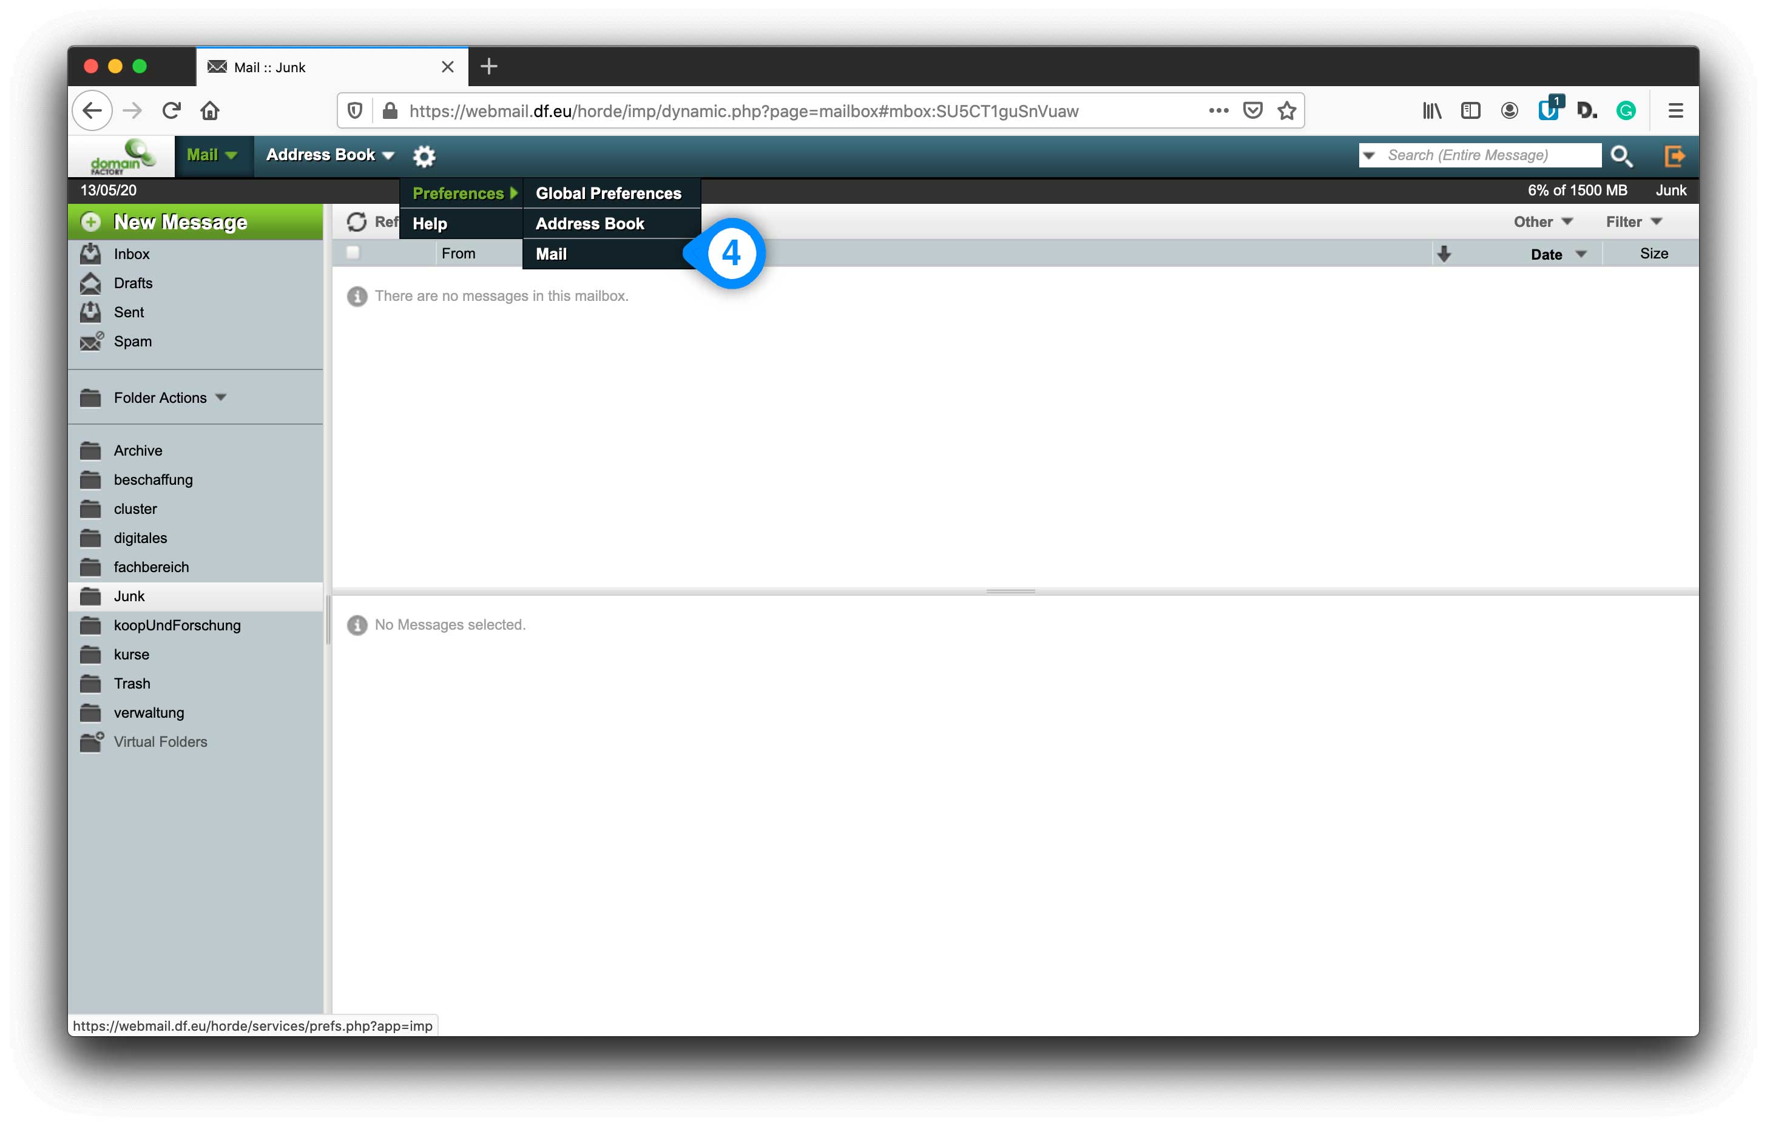
Task: Click the refresh mailbox icon
Action: tap(357, 221)
